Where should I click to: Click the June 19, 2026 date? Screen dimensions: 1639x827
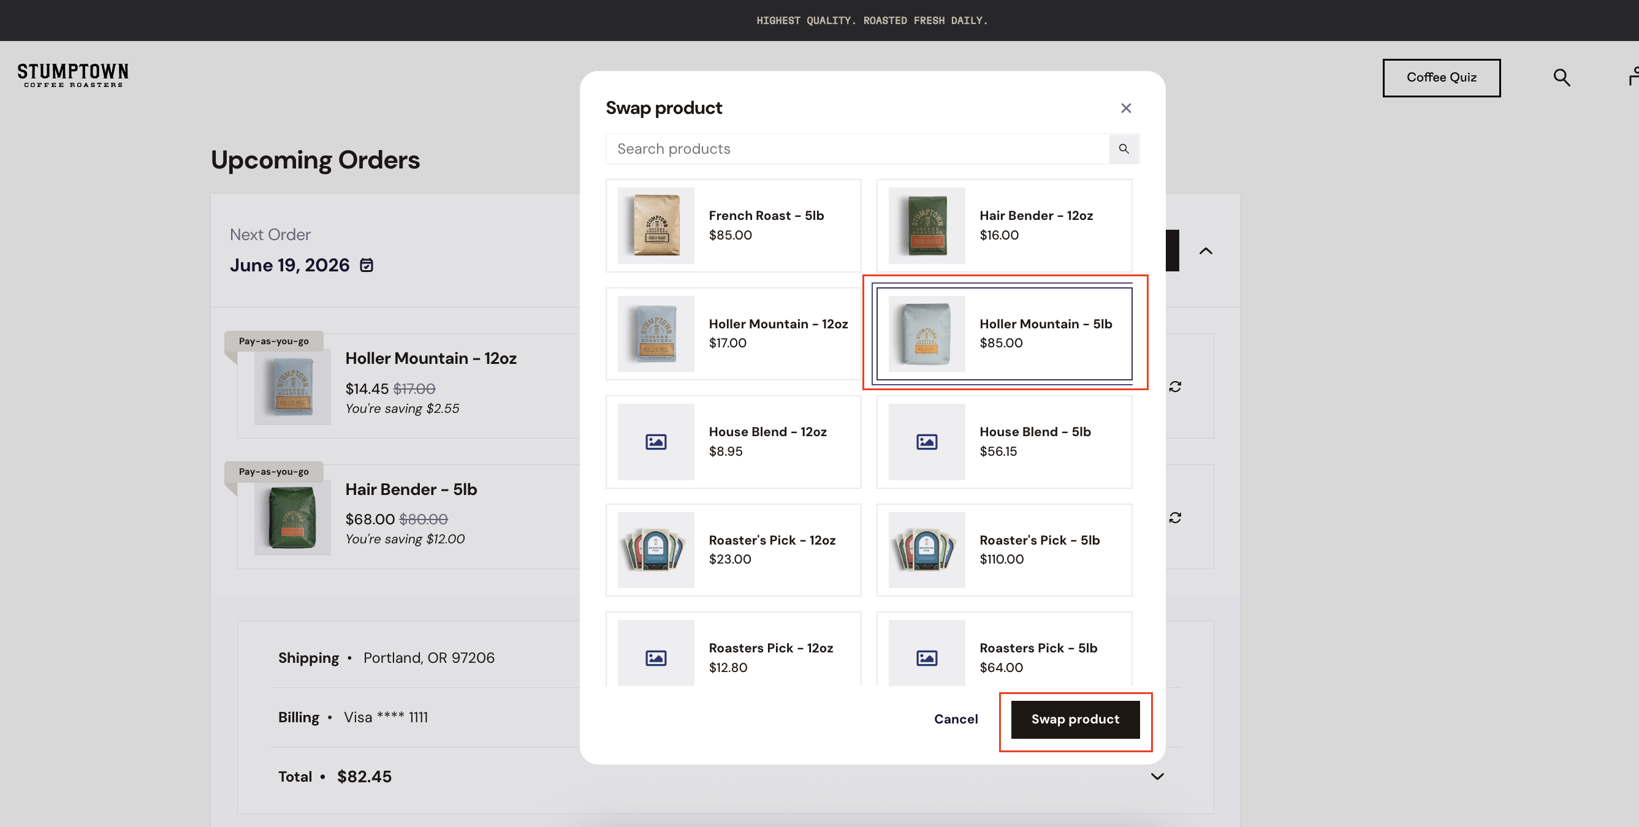[289, 265]
